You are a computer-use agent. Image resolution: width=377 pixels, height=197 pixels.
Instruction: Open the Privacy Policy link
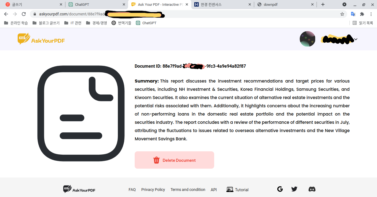coord(153,190)
